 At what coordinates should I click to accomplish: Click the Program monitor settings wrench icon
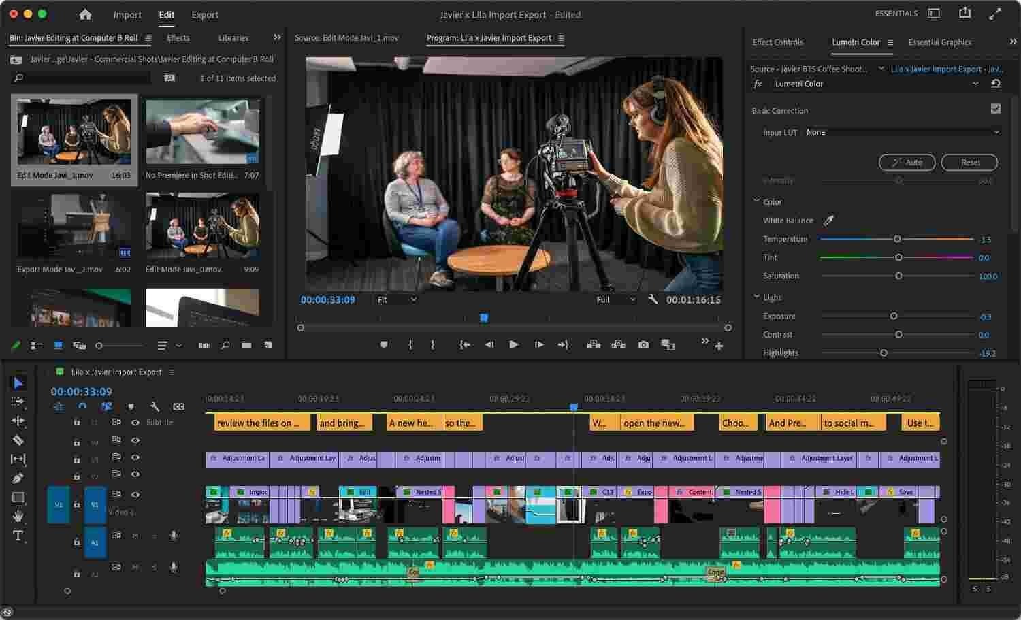pyautogui.click(x=651, y=299)
